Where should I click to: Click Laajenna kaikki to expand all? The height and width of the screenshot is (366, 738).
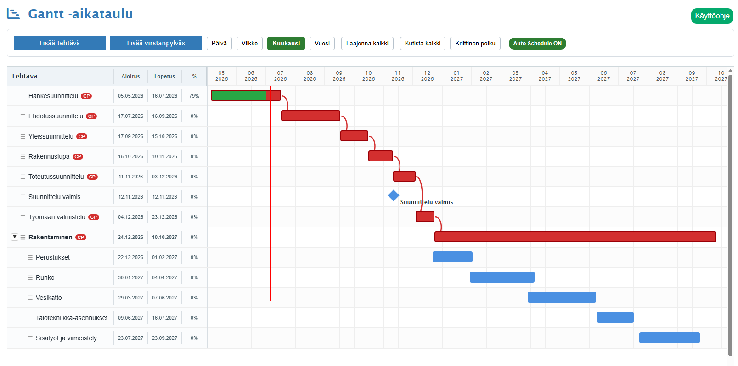tap(367, 44)
